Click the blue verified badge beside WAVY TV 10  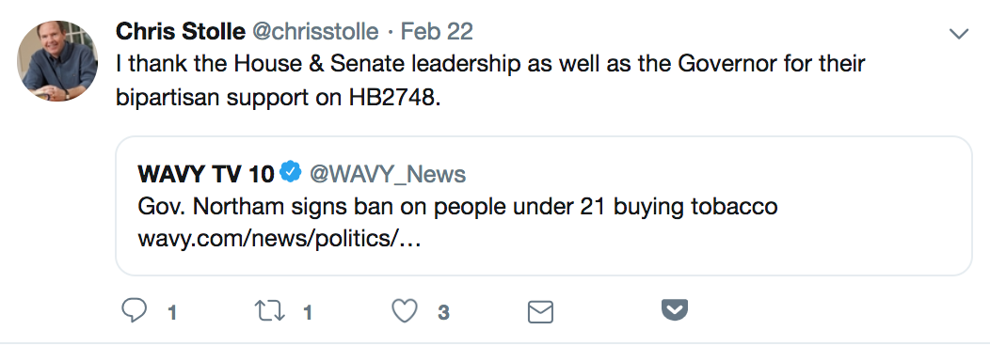(291, 172)
